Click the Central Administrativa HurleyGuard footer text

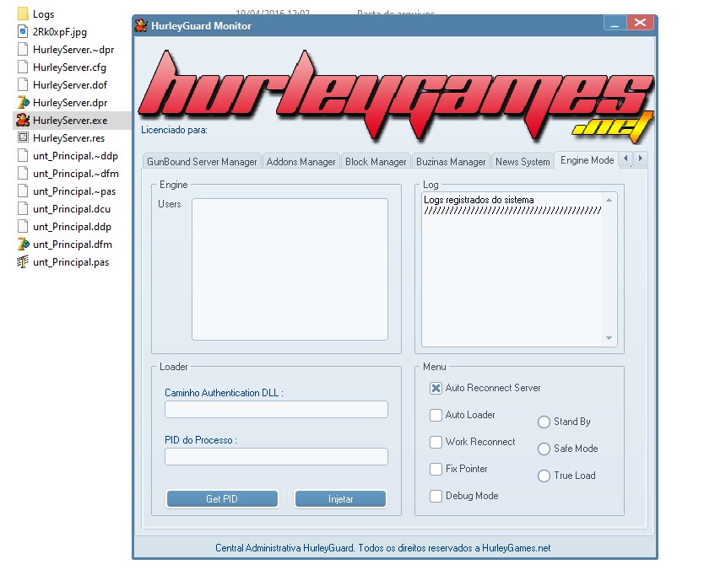point(382,547)
